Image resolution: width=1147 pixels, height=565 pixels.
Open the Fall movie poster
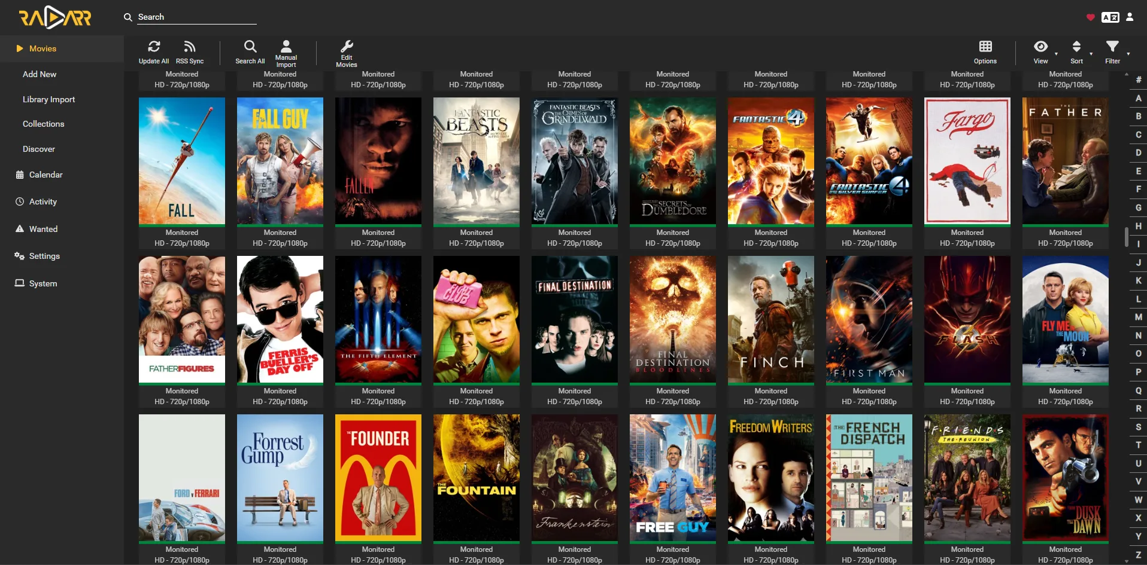tap(182, 161)
